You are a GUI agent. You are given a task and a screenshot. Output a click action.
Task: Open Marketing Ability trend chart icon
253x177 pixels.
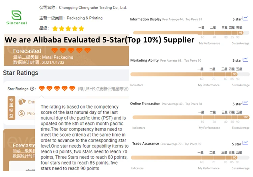click(x=245, y=60)
